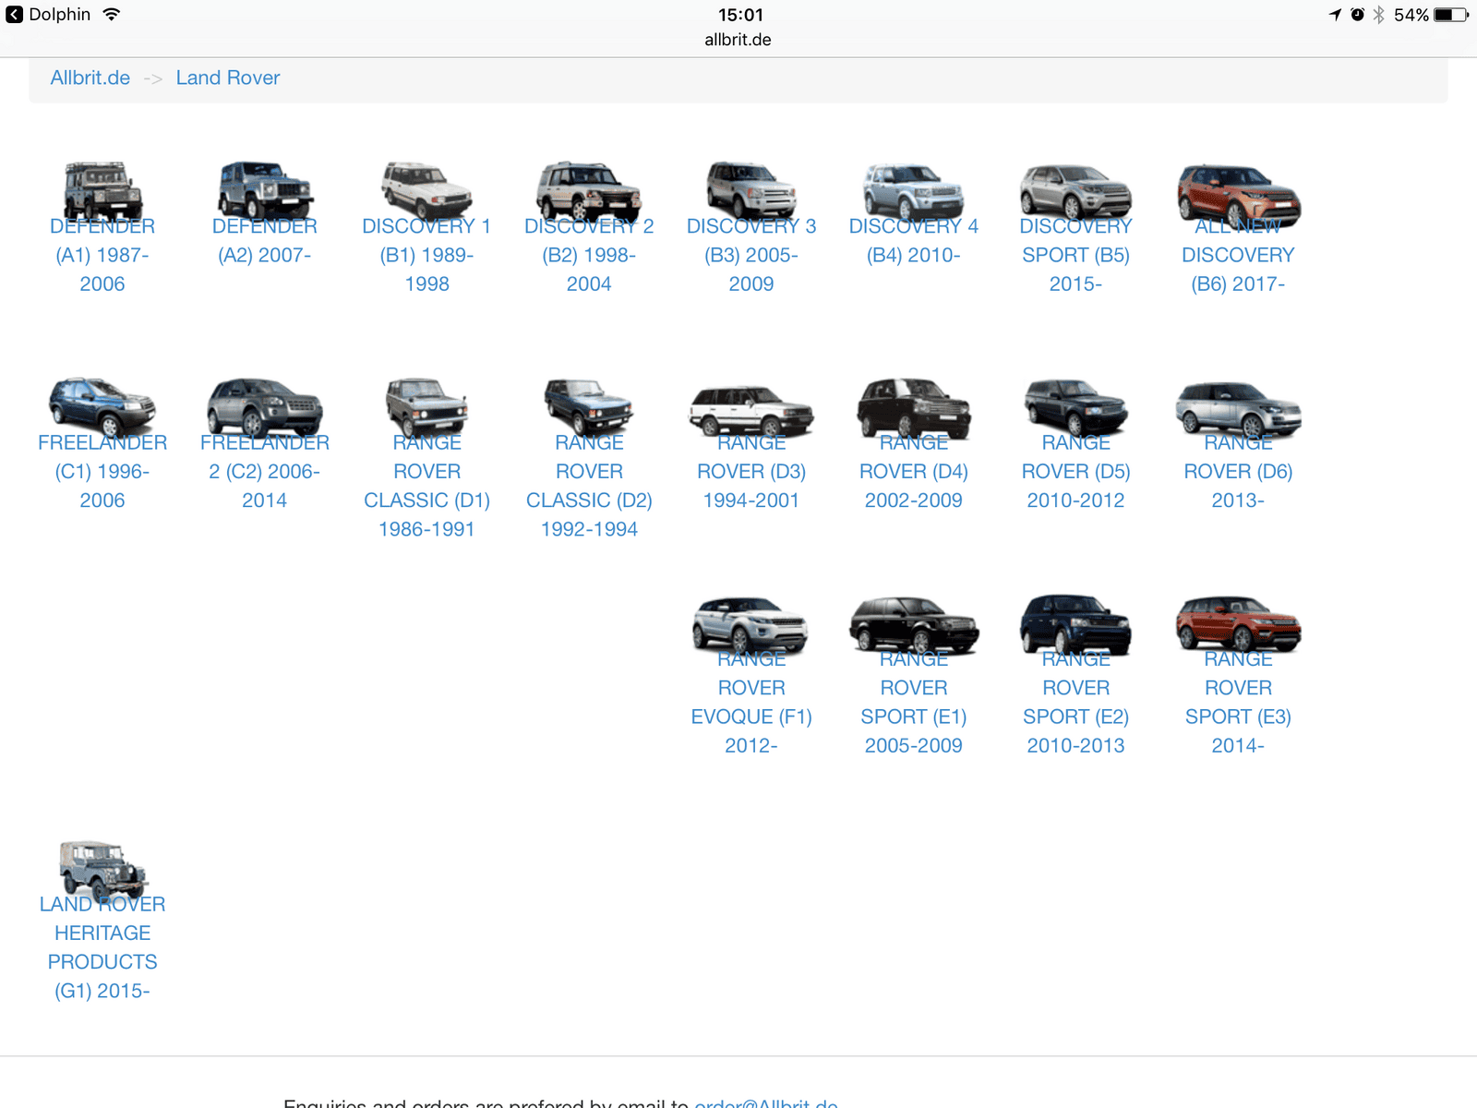This screenshot has width=1477, height=1108.
Task: Tap the Defender (A1) 1987-2006 car image
Action: point(102,191)
